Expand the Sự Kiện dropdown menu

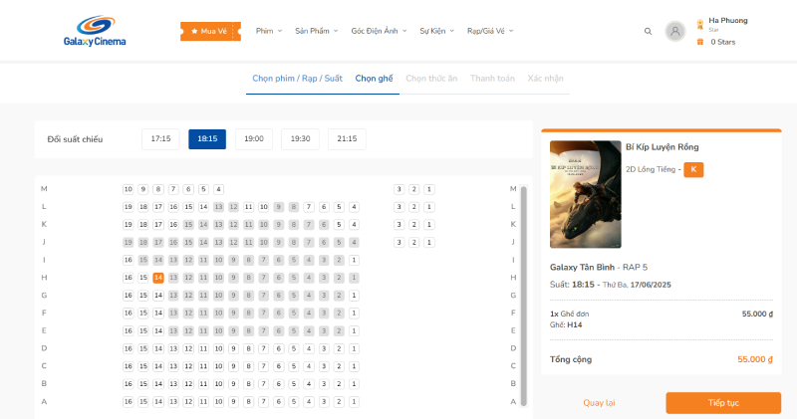[x=436, y=31]
